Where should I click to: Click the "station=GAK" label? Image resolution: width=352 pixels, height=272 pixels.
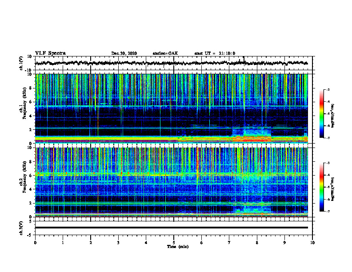click(x=165, y=53)
